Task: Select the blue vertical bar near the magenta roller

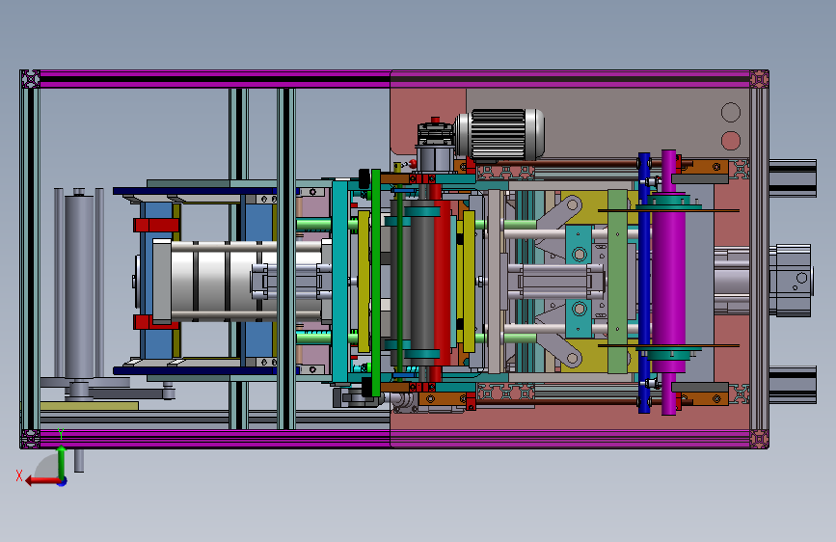Action: pos(644,283)
